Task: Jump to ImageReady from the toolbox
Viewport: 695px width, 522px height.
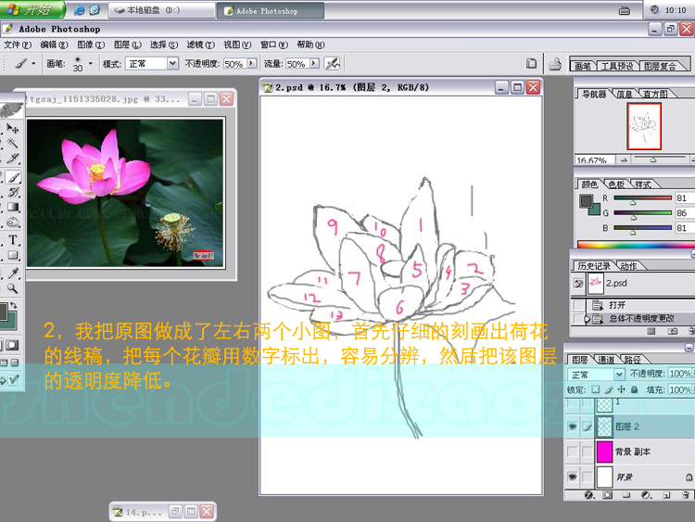Action: 12,380
